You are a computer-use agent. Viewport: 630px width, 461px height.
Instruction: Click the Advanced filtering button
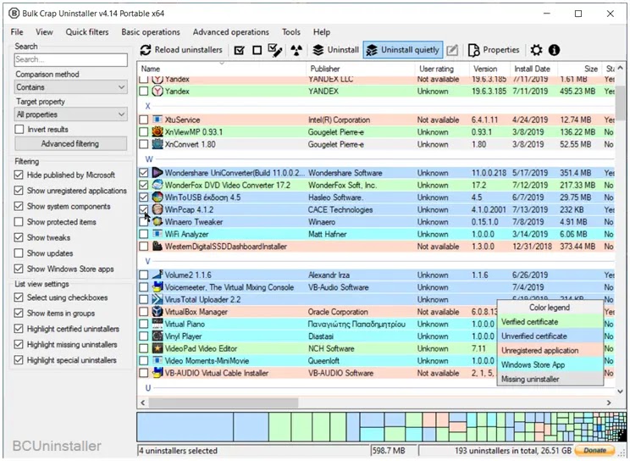click(x=71, y=143)
